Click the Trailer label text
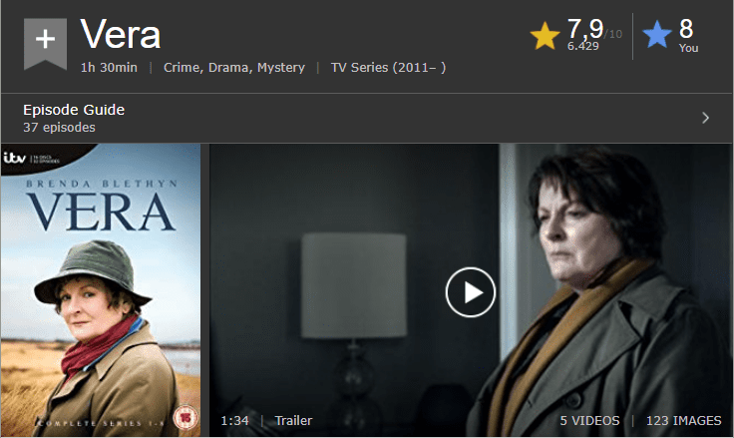Viewport: 734px width, 438px height. pos(293,421)
